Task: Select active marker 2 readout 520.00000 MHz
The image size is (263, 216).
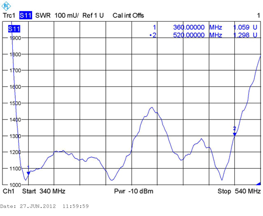Action: pyautogui.click(x=198, y=35)
